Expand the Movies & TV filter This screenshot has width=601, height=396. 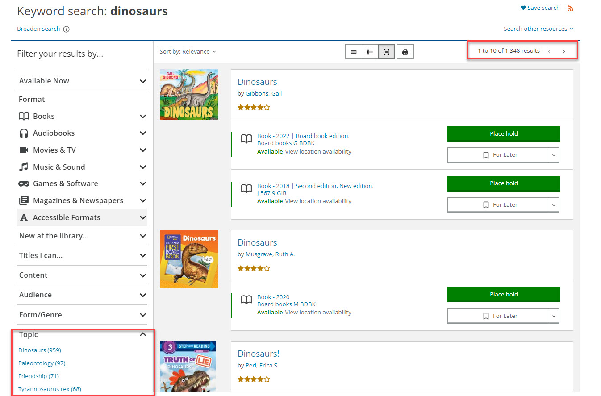142,150
